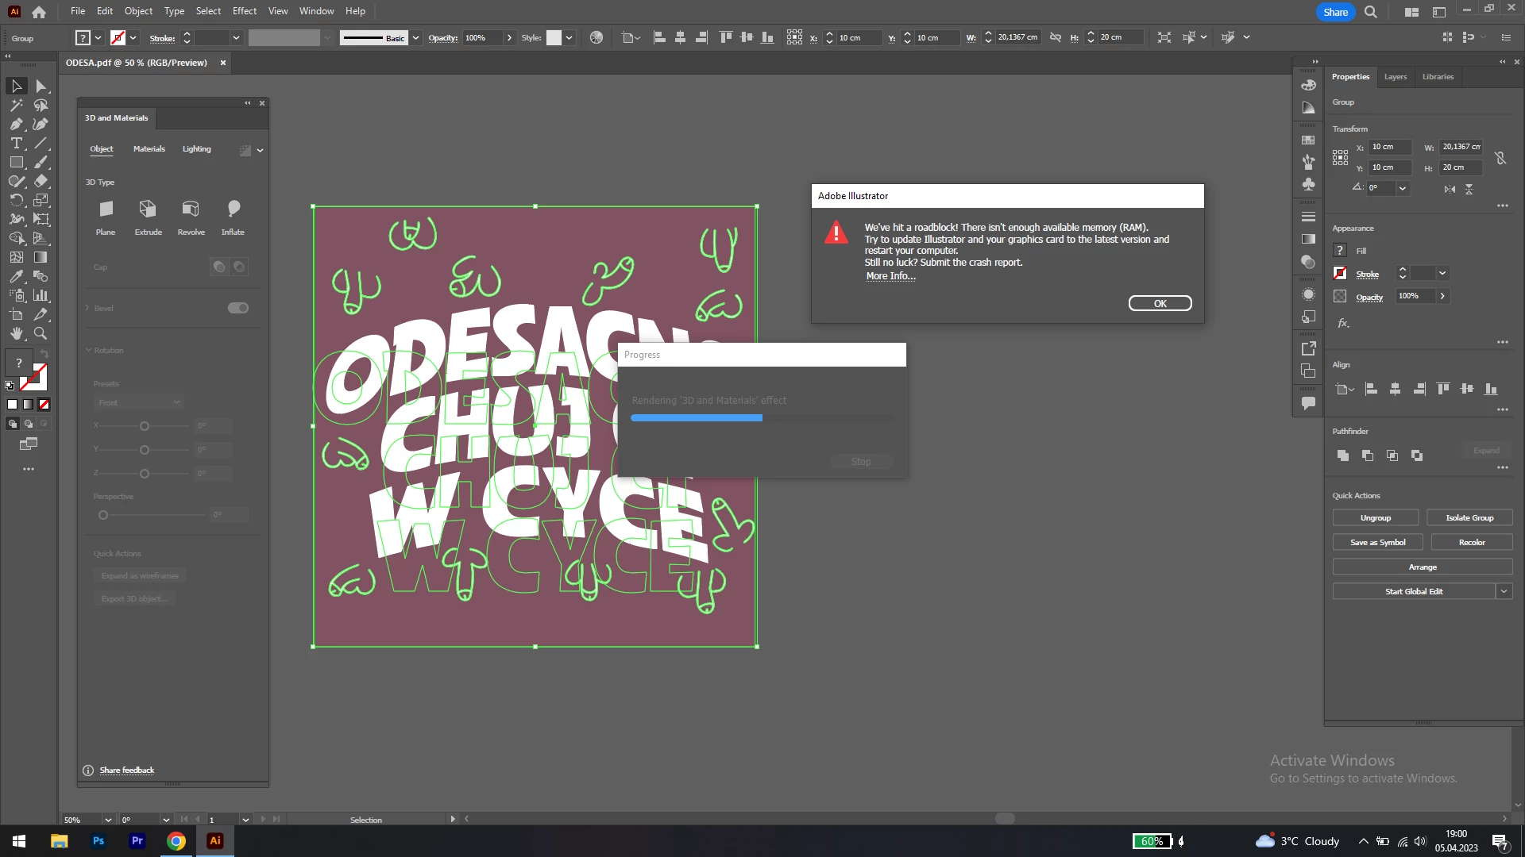Open the Opacity dropdown in control bar
The height and width of the screenshot is (857, 1525).
[x=509, y=38]
